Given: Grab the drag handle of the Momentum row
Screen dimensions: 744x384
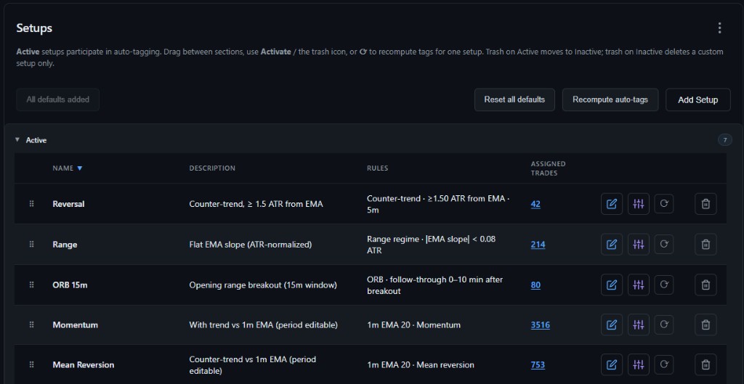Looking at the screenshot, I should (32, 324).
